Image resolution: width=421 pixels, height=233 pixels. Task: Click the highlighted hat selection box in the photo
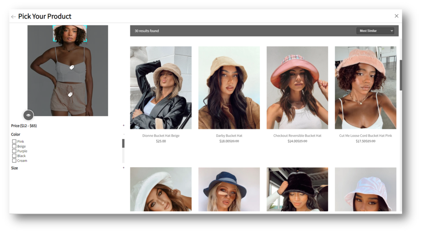(x=70, y=34)
